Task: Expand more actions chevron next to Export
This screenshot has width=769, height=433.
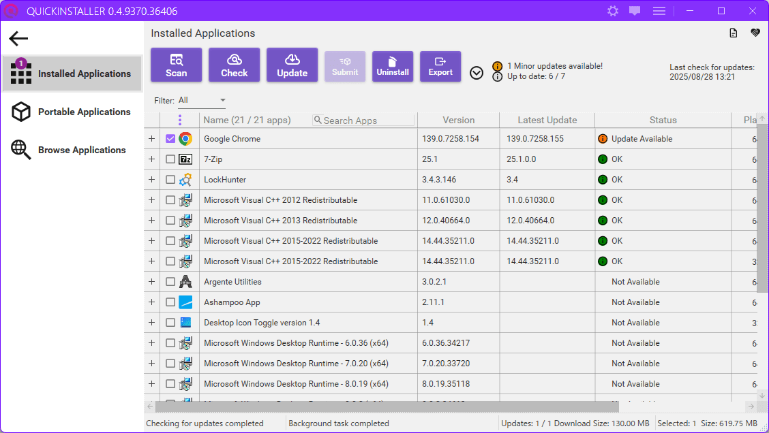Action: (x=477, y=73)
